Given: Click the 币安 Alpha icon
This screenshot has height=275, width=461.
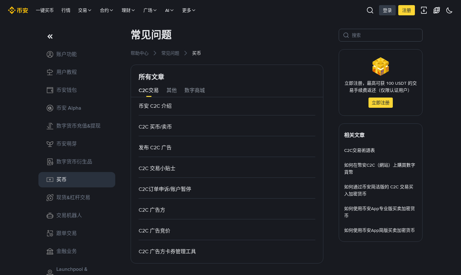Looking at the screenshot, I should [x=50, y=108].
